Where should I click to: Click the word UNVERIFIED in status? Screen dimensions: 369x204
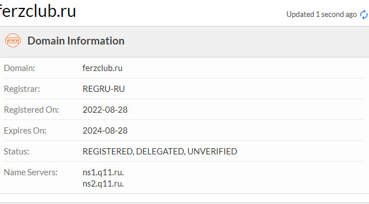[x=212, y=152]
